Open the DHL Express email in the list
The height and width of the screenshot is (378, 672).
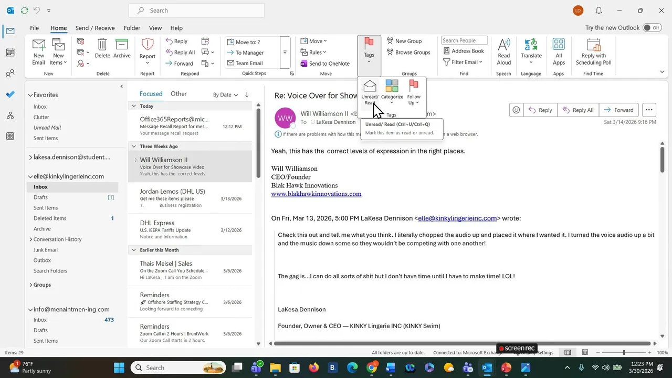point(190,229)
